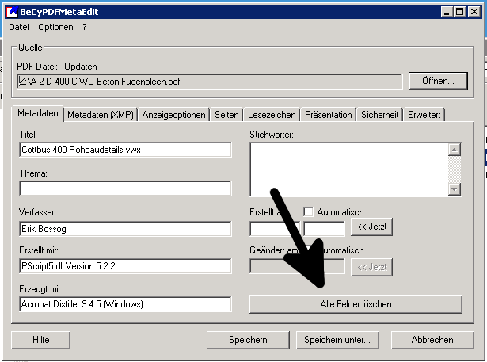Click into the empty Thema field

125,189
